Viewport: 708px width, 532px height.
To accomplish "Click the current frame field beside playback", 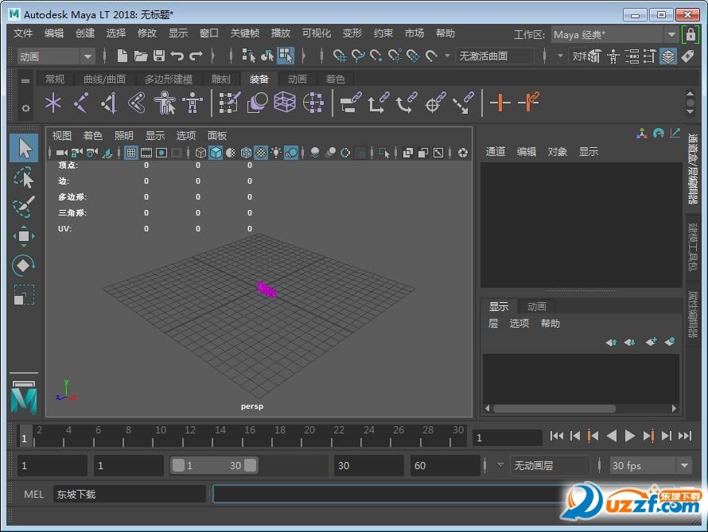I will (507, 437).
